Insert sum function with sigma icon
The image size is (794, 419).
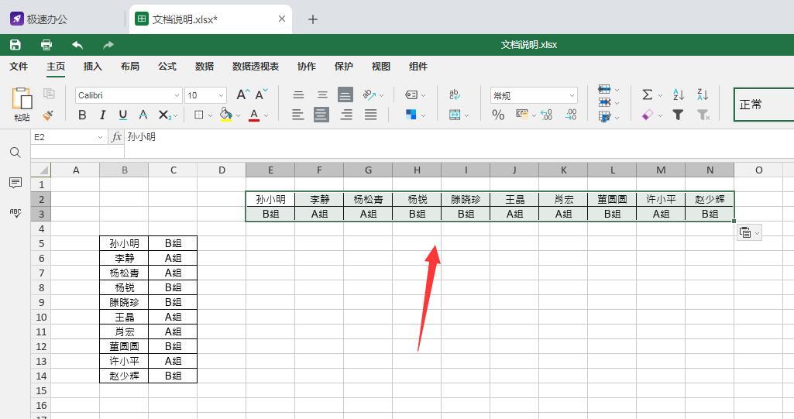[647, 94]
